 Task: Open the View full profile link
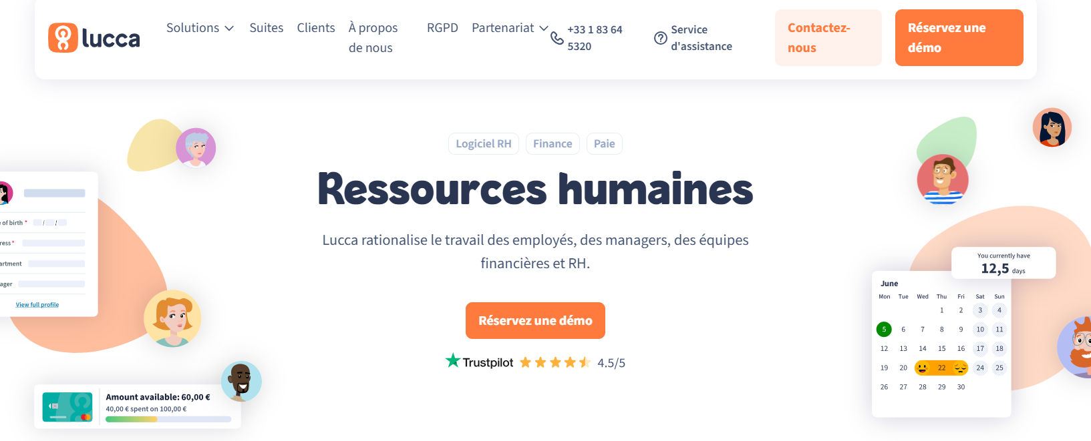click(37, 305)
